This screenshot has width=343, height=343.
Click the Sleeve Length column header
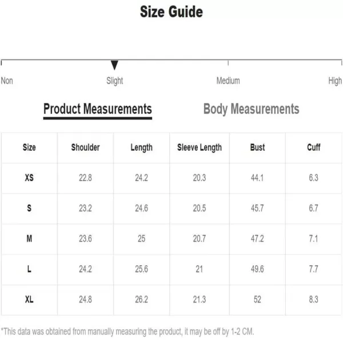click(200, 148)
